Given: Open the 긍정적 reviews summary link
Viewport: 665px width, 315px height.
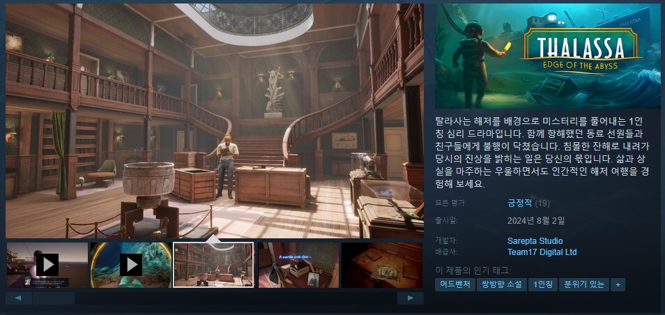Looking at the screenshot, I should pyautogui.click(x=519, y=203).
